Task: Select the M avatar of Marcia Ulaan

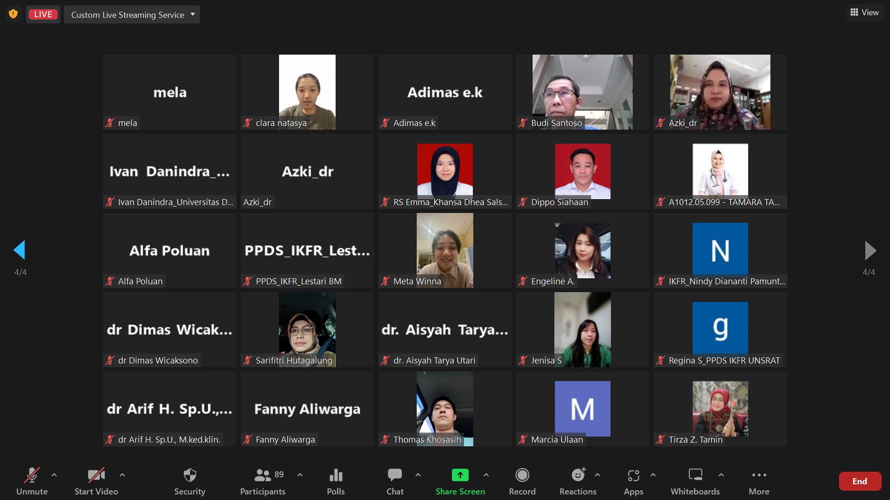Action: coord(583,409)
